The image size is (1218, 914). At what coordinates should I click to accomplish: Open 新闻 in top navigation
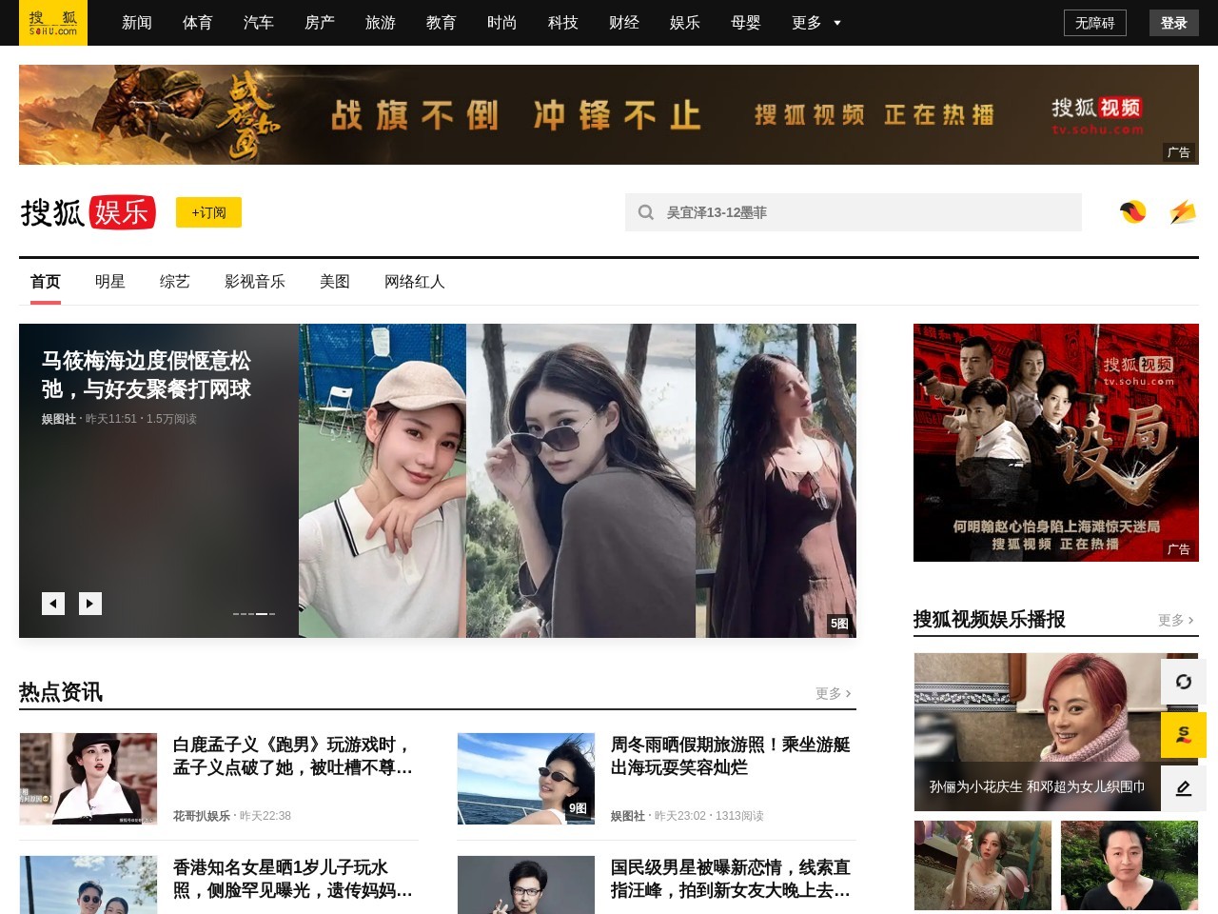coord(137,23)
